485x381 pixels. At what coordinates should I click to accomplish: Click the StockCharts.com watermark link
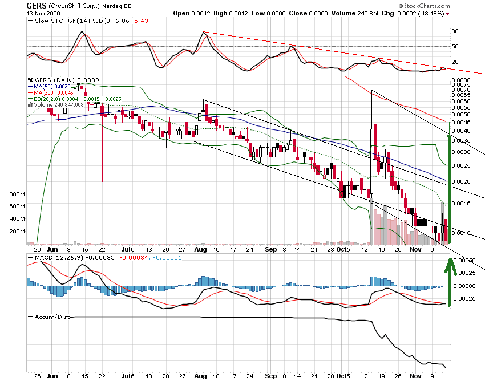[x=427, y=6]
